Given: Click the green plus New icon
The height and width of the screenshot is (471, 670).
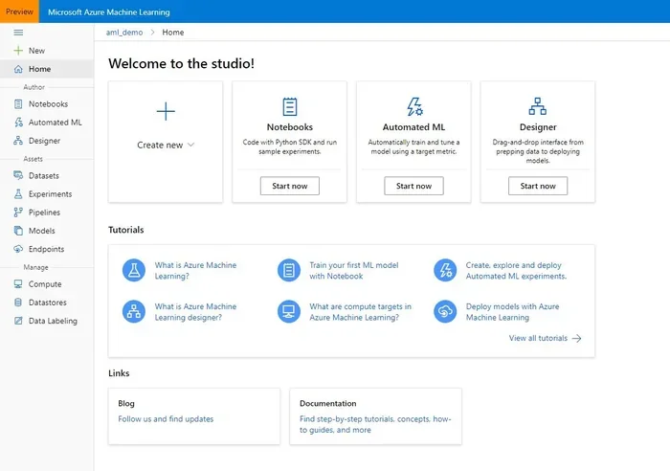Looking at the screenshot, I should pos(18,51).
